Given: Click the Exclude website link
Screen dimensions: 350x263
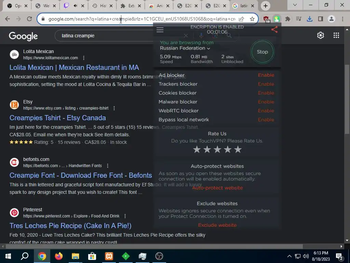Looking at the screenshot, I should (x=217, y=225).
